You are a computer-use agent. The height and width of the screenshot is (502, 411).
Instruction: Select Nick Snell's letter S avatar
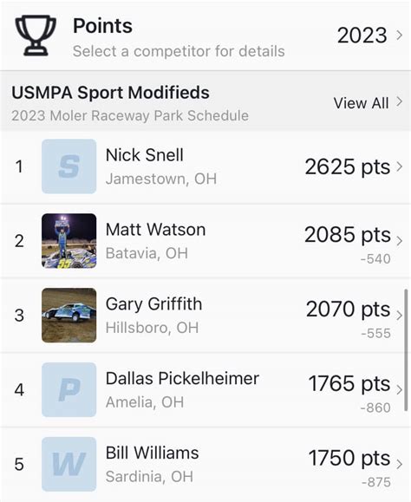(68, 166)
